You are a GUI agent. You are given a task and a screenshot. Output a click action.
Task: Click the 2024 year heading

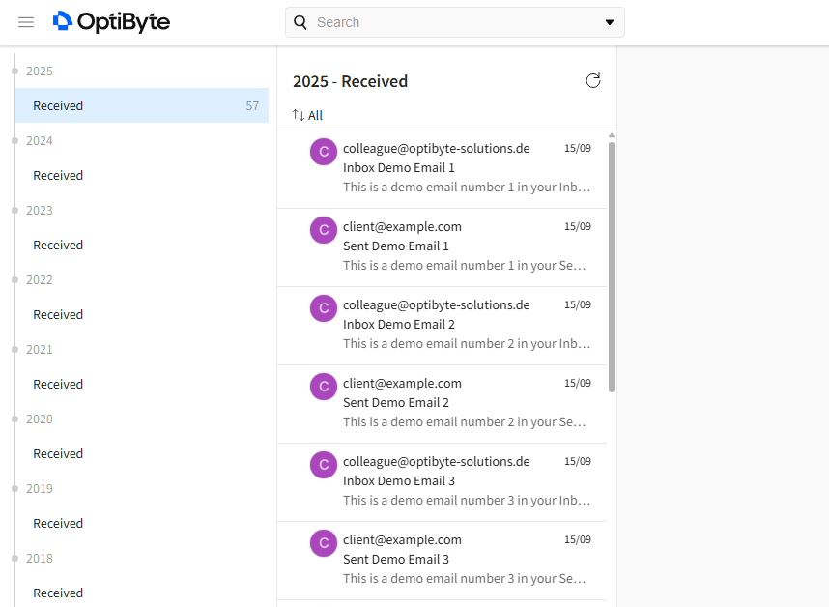(40, 141)
